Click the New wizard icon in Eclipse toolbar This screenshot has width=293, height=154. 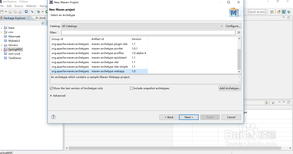coord(2,12)
